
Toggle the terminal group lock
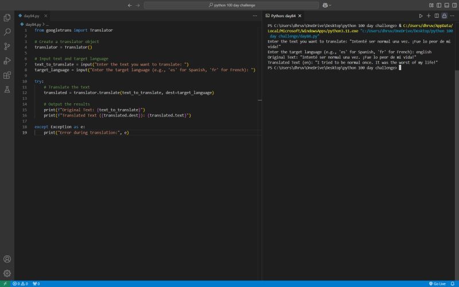[444, 16]
